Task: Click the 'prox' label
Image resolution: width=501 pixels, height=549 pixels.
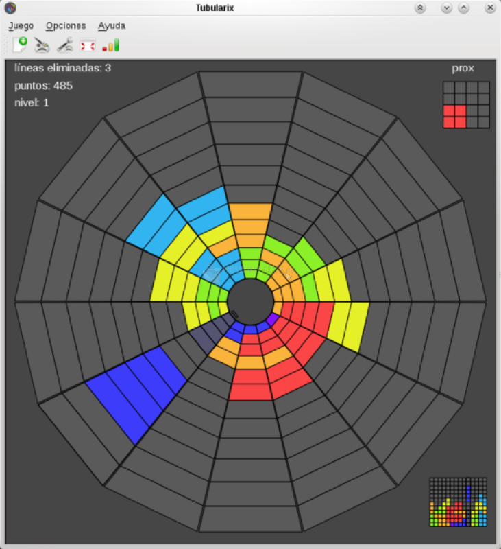Action: [463, 68]
